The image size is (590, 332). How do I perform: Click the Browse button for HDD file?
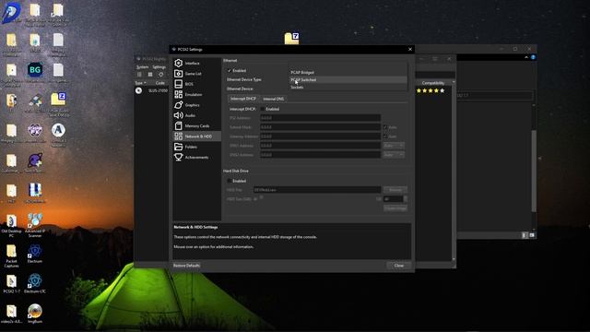tap(395, 190)
